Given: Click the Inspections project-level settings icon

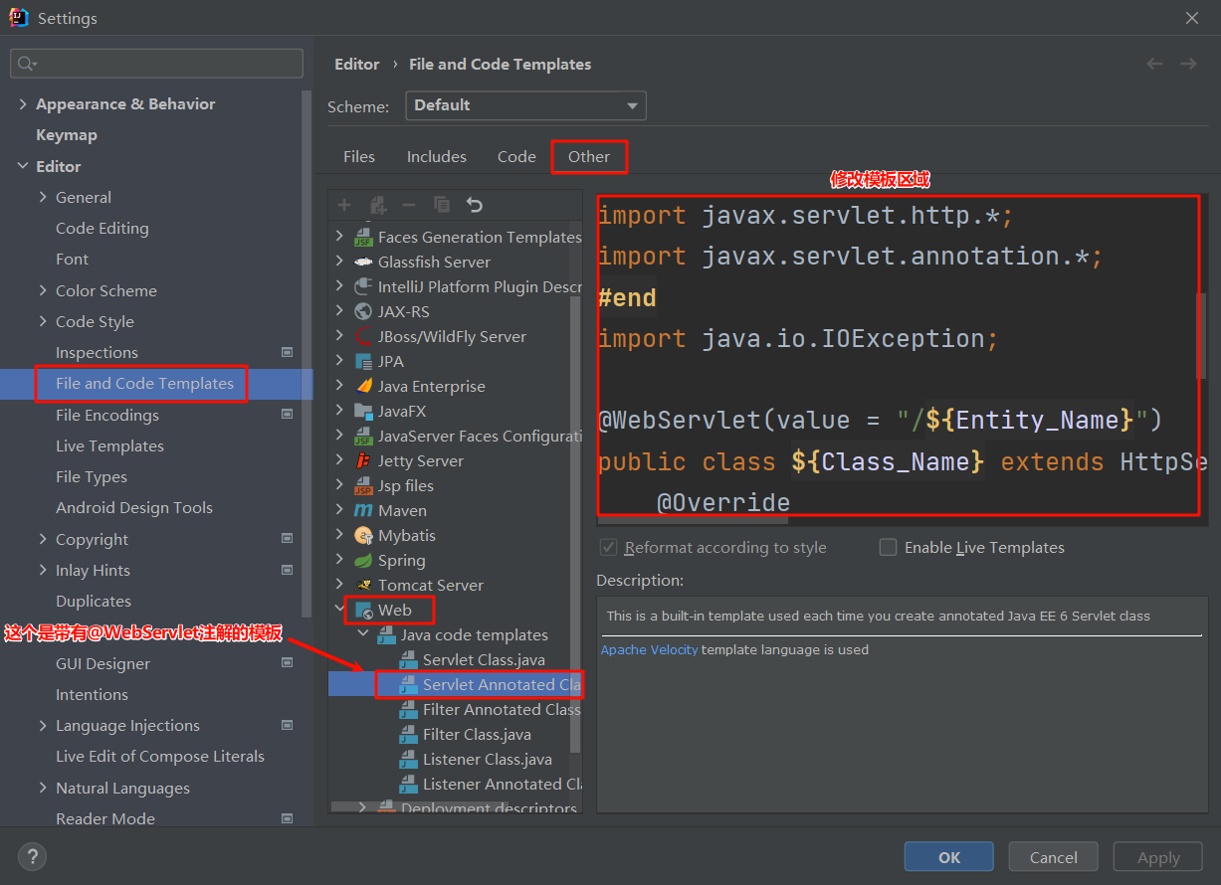Looking at the screenshot, I should 288,352.
